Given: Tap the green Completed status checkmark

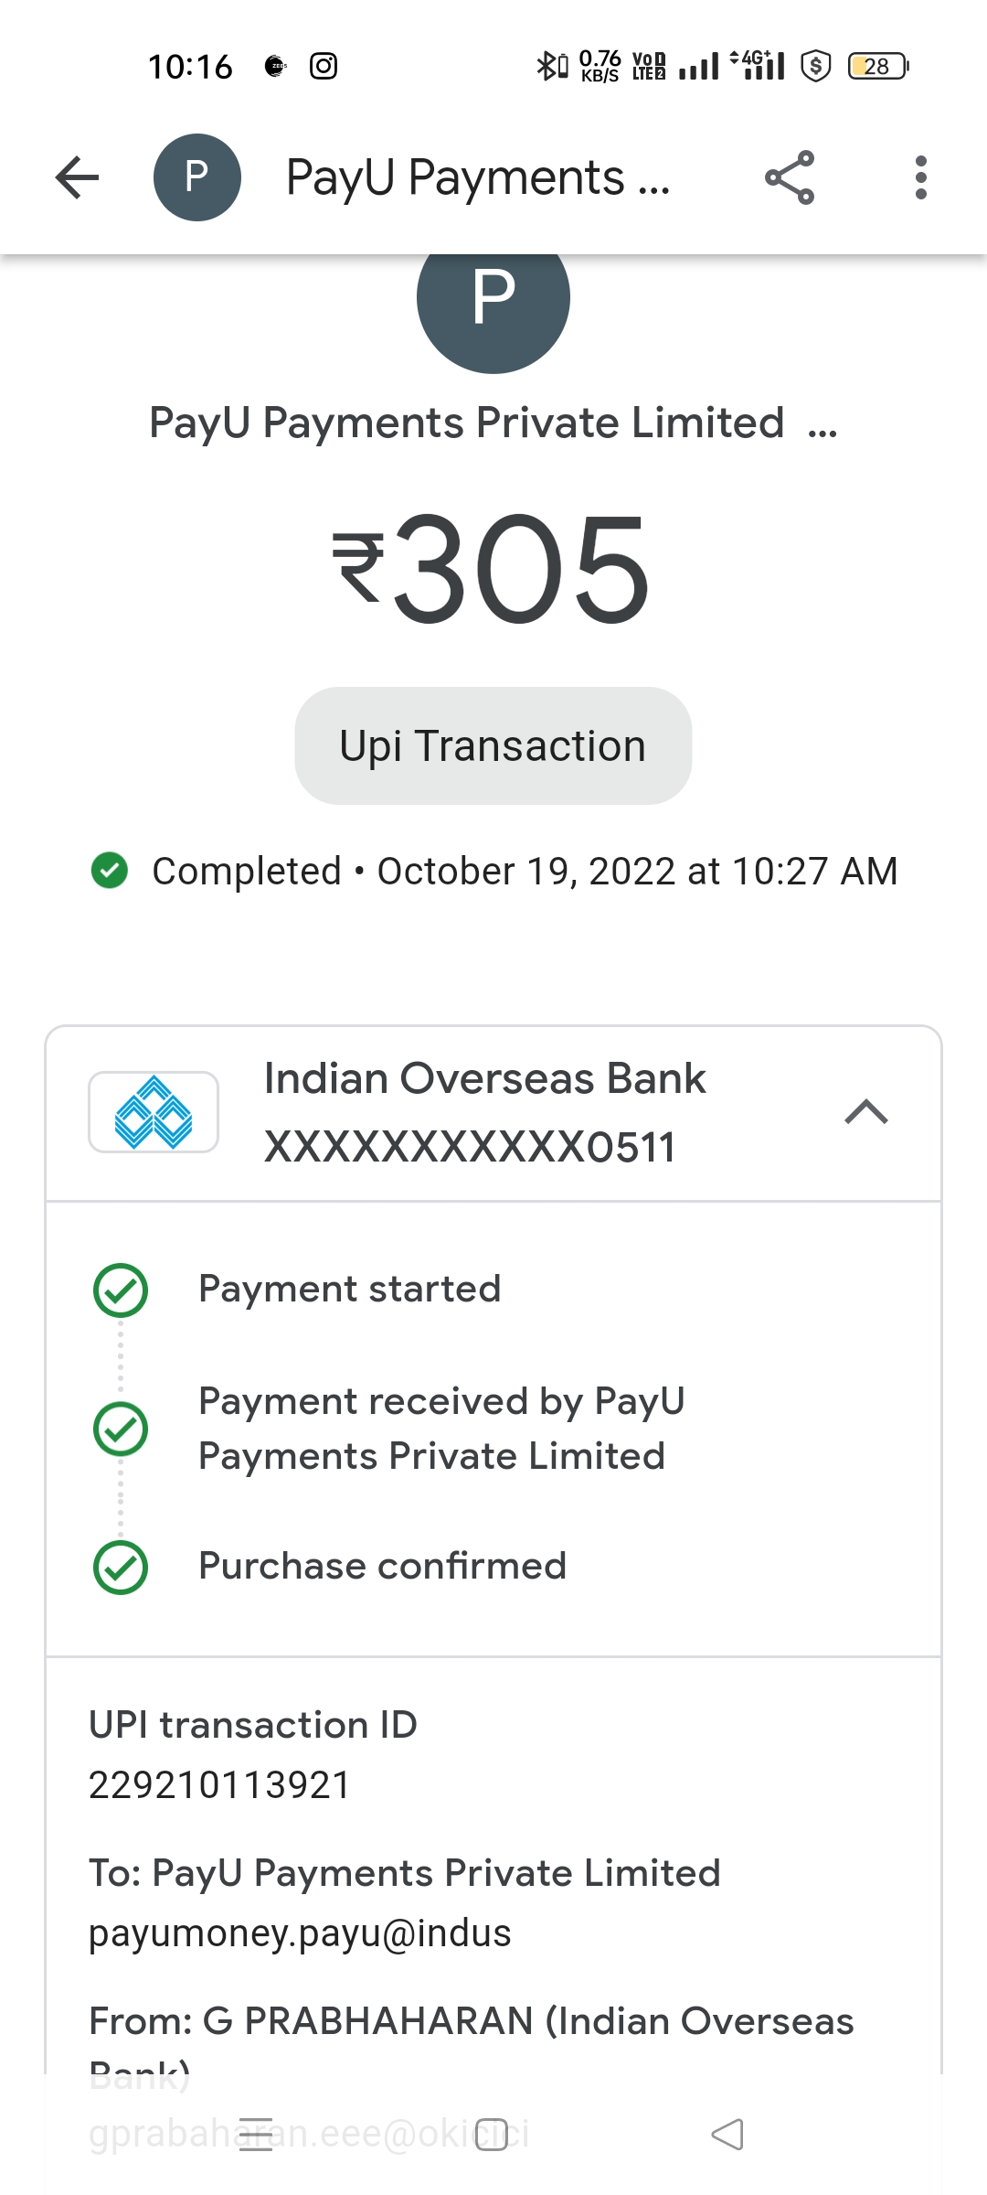Looking at the screenshot, I should pyautogui.click(x=110, y=870).
